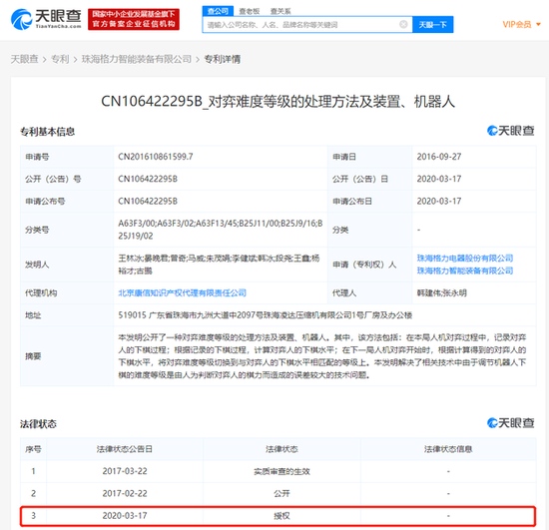The width and height of the screenshot is (549, 530).
Task: Switch to the 查关系 tab
Action: (280, 11)
